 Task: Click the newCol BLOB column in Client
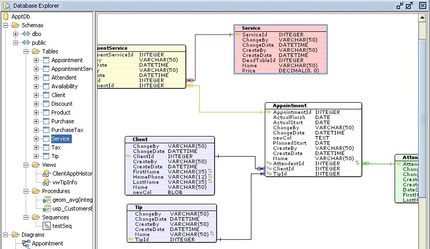coord(169,192)
